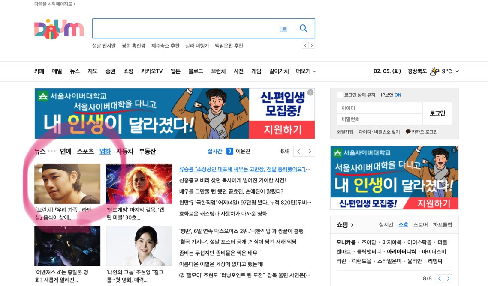Open the 류승룡 headline link
Screen dimensions: 488x286
click(244, 169)
